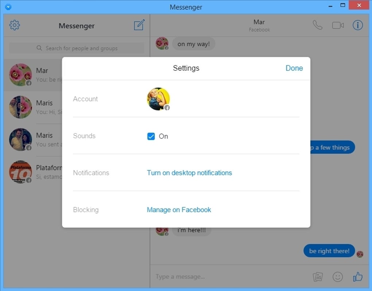372x291 pixels.
Task: Minimize the Messenger window
Action: 330,6
